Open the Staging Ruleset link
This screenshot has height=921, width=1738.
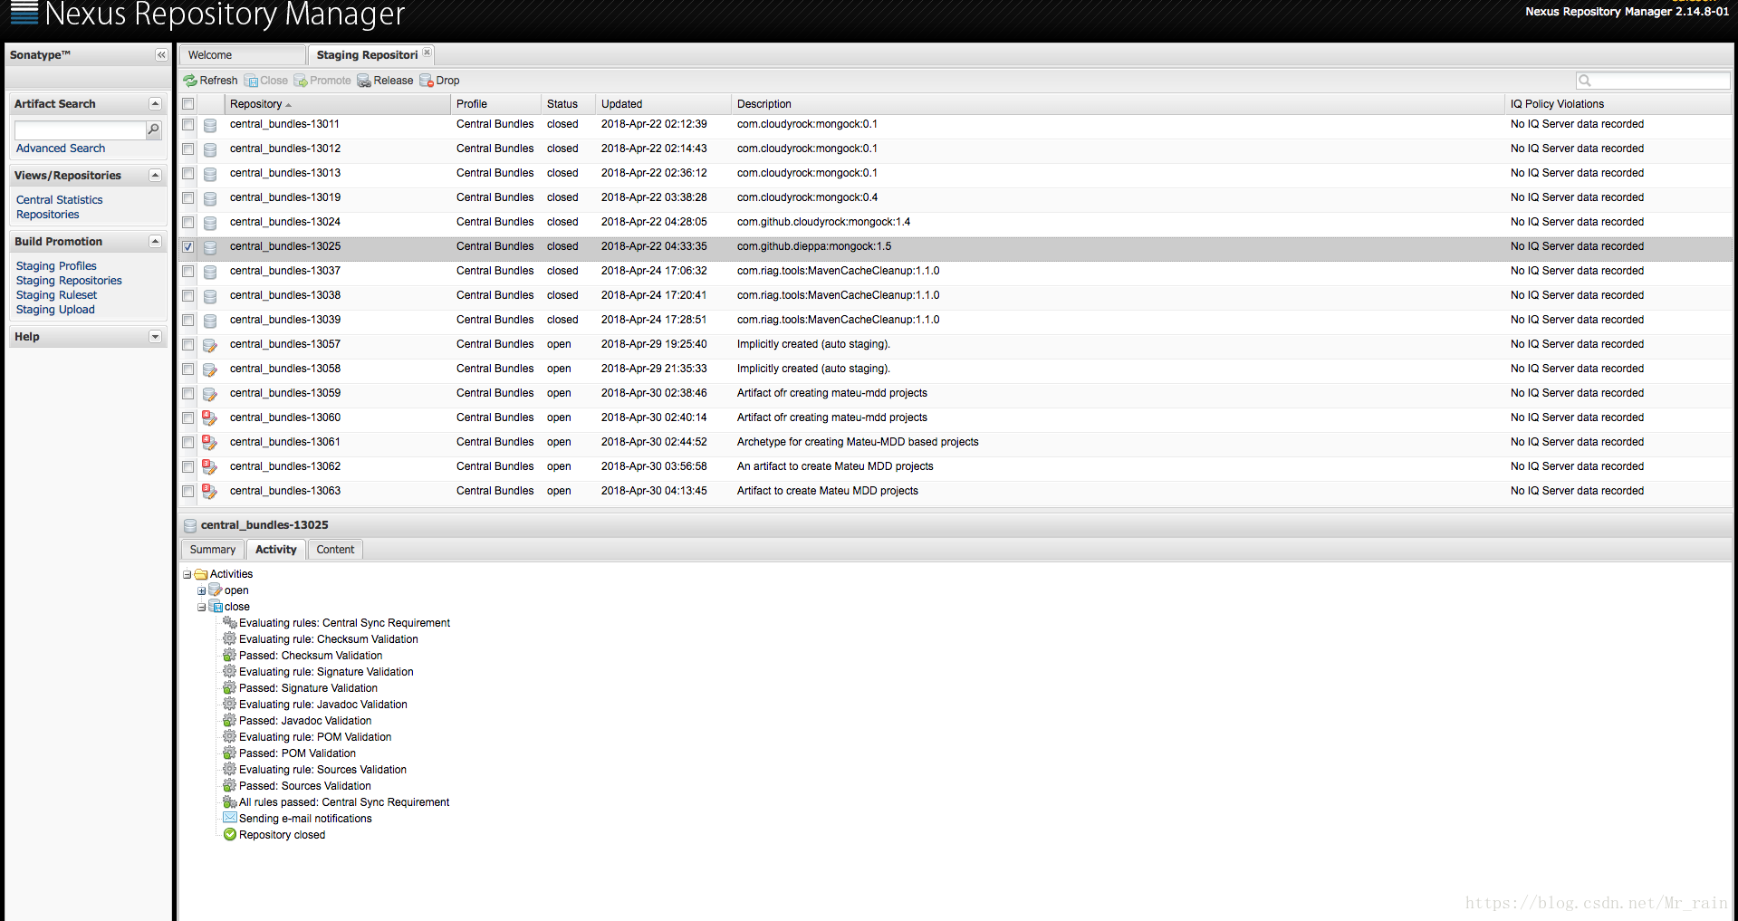pyautogui.click(x=56, y=295)
